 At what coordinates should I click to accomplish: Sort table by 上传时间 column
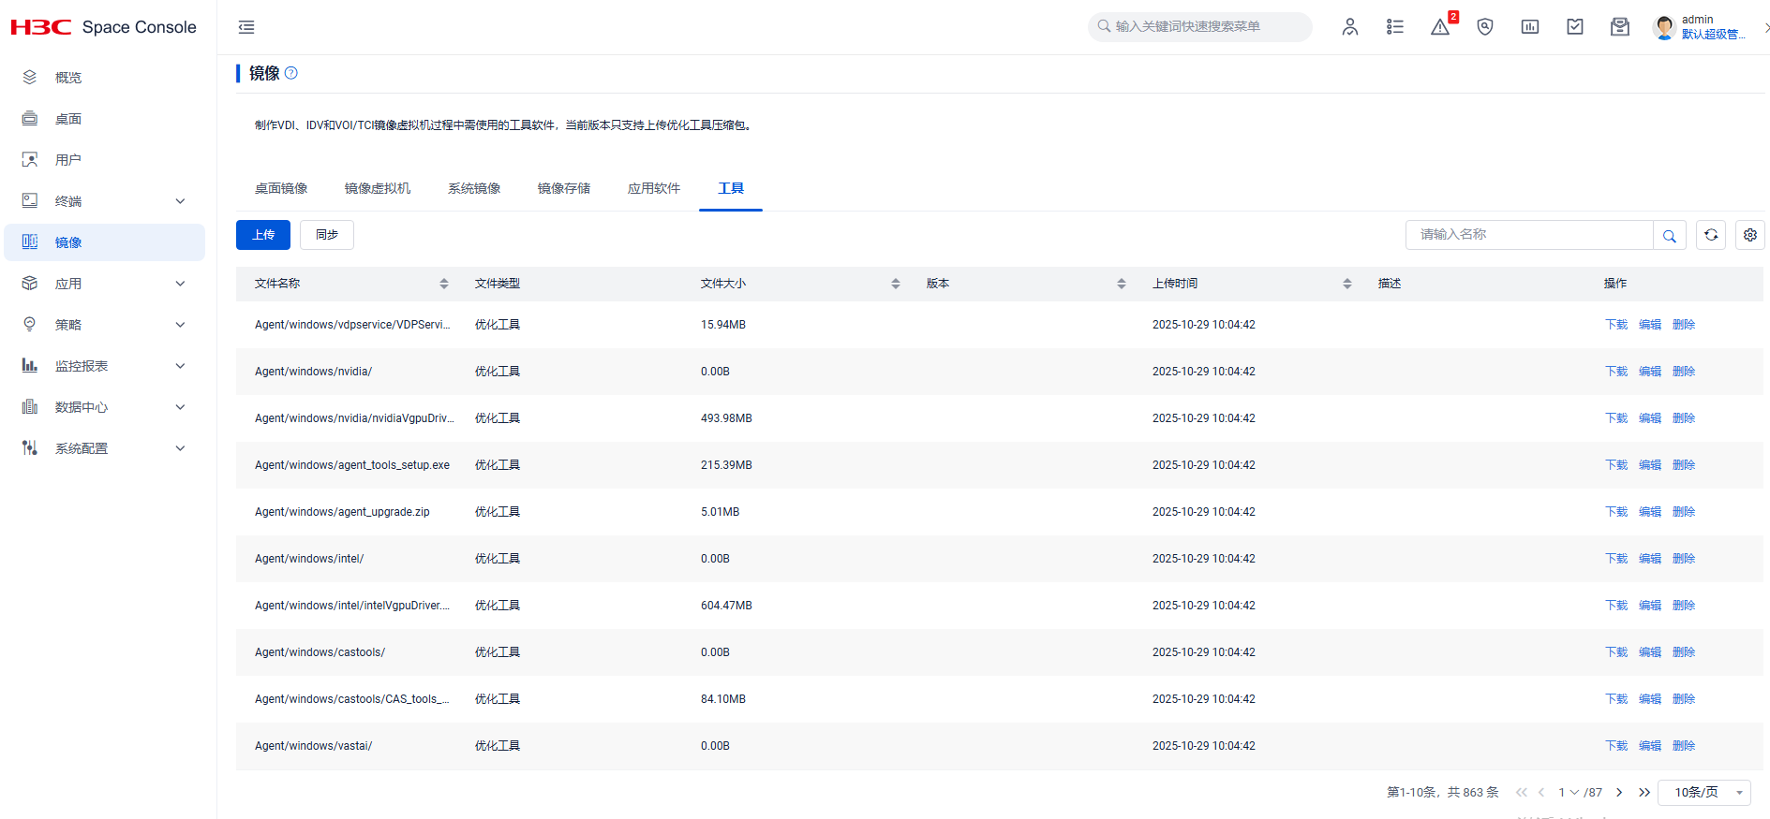point(1347,284)
